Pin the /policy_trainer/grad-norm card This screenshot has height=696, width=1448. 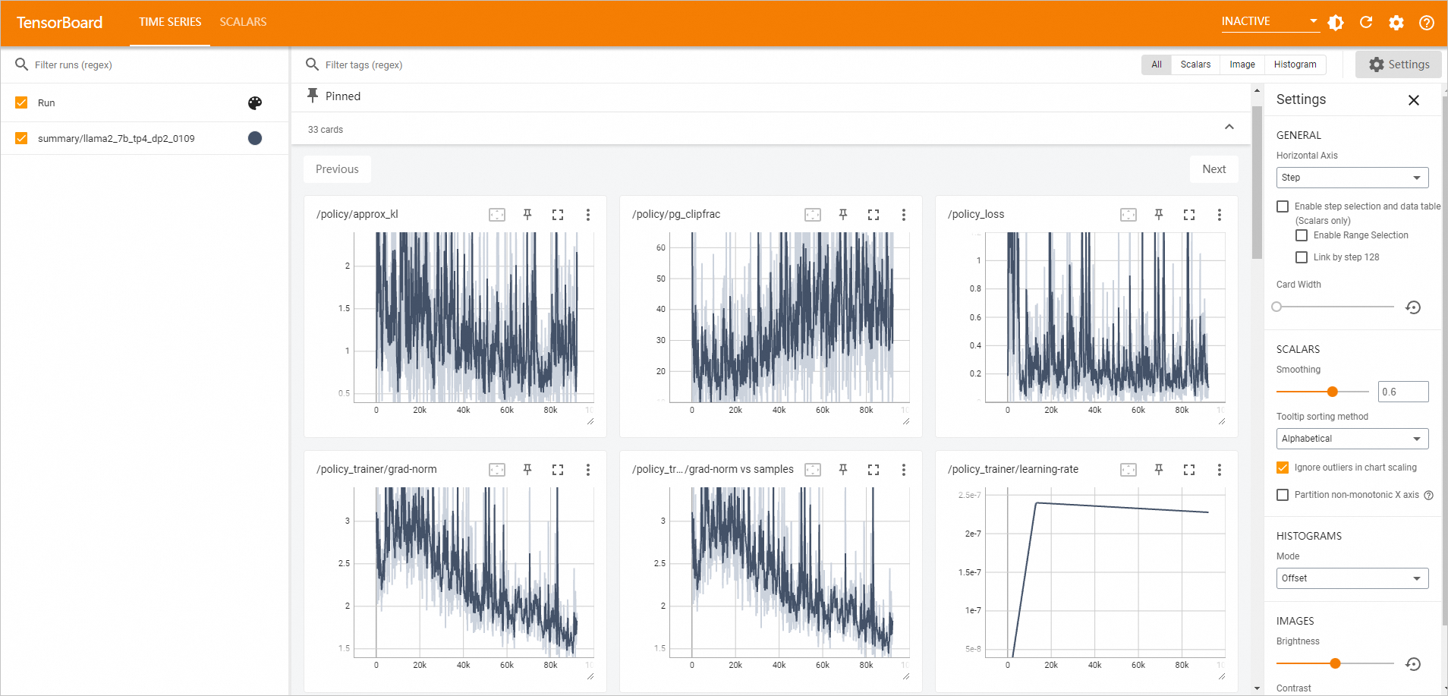click(527, 470)
